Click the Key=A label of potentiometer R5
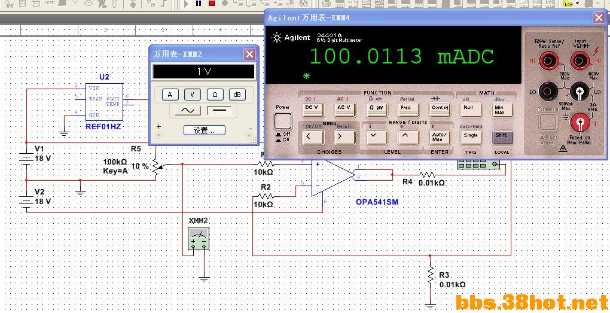Viewport: 610px width, 313px height. tap(115, 171)
